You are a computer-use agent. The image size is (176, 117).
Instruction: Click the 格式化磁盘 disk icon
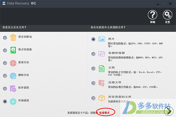click(x=13, y=50)
